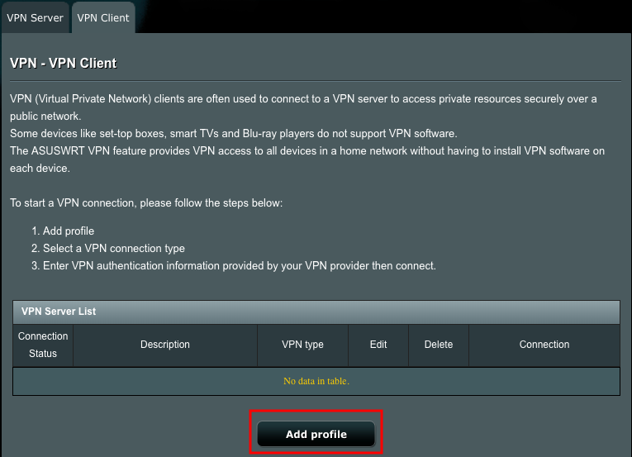
Task: Click the VPN type column header
Action: [x=302, y=345]
